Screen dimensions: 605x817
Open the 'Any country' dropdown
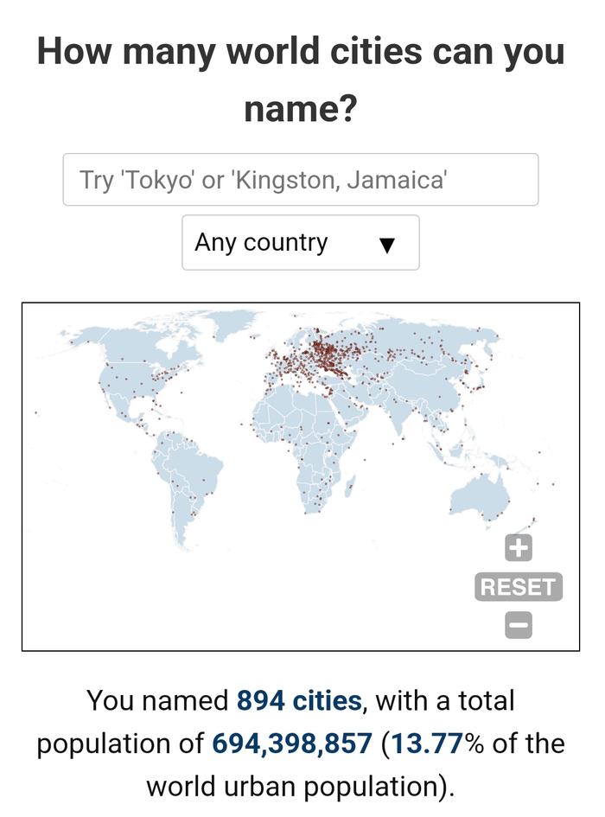(x=300, y=243)
